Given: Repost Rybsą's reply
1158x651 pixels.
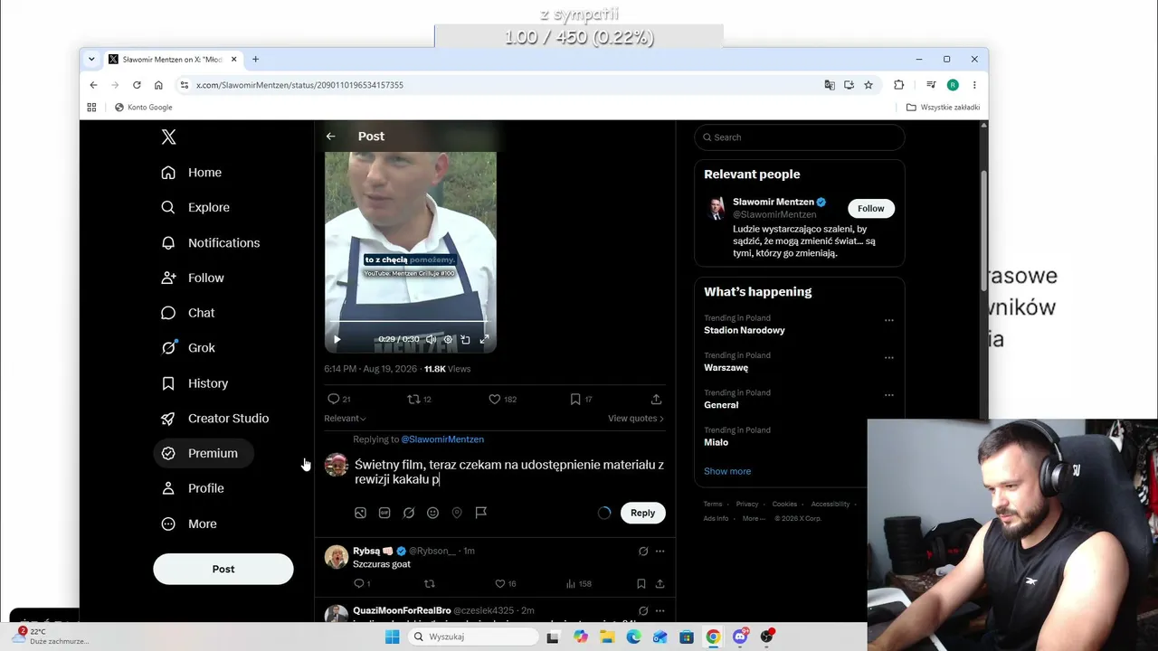Looking at the screenshot, I should (430, 584).
